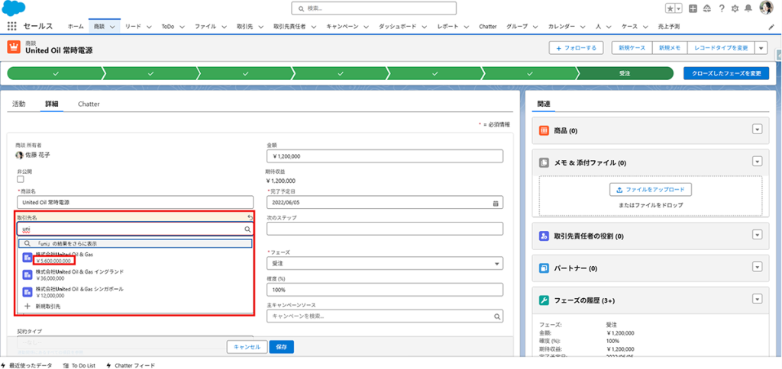
Task: Open the favorites list dropdown arrow
Action: (678, 8)
